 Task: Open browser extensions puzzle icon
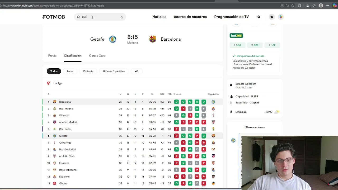(300, 6)
